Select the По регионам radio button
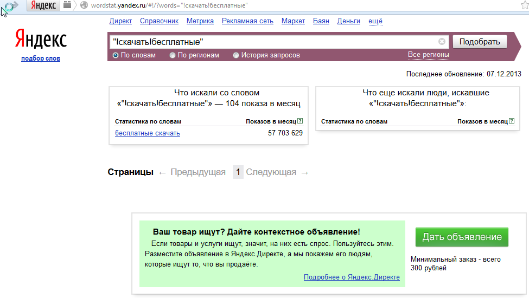 (173, 55)
